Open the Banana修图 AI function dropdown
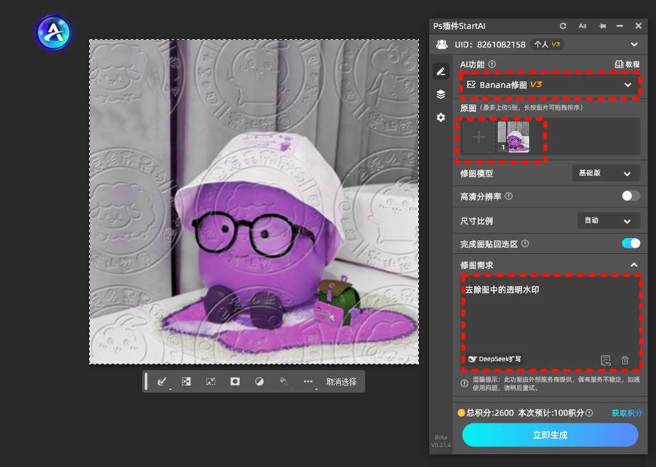Image resolution: width=656 pixels, height=467 pixels. point(550,85)
